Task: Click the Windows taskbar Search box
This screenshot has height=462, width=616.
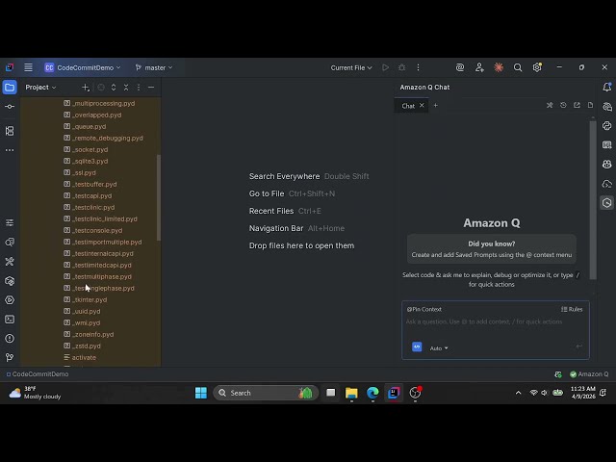Action: (x=266, y=393)
